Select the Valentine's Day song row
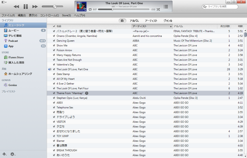 (x=145, y=65)
